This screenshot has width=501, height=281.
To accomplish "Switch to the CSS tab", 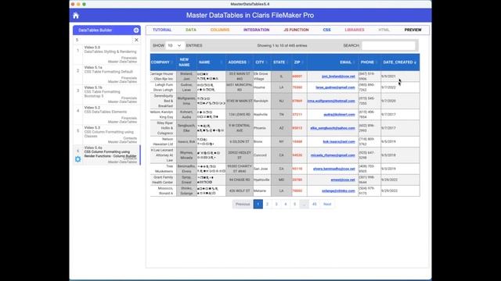I will (x=326, y=30).
